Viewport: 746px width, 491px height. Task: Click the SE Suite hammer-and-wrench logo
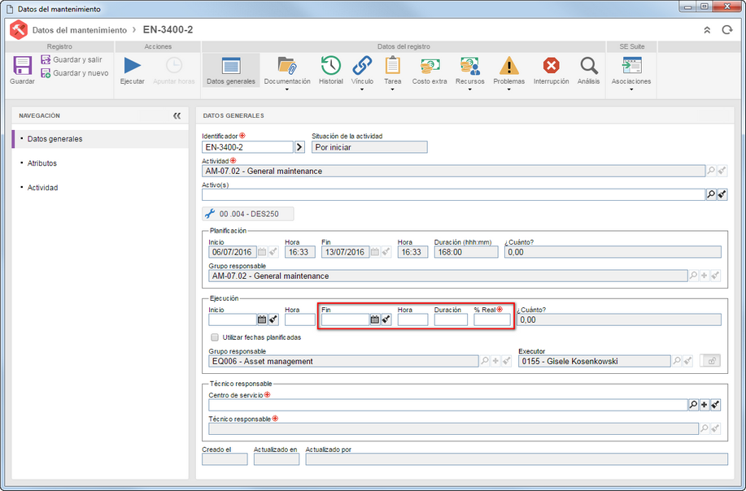[19, 30]
